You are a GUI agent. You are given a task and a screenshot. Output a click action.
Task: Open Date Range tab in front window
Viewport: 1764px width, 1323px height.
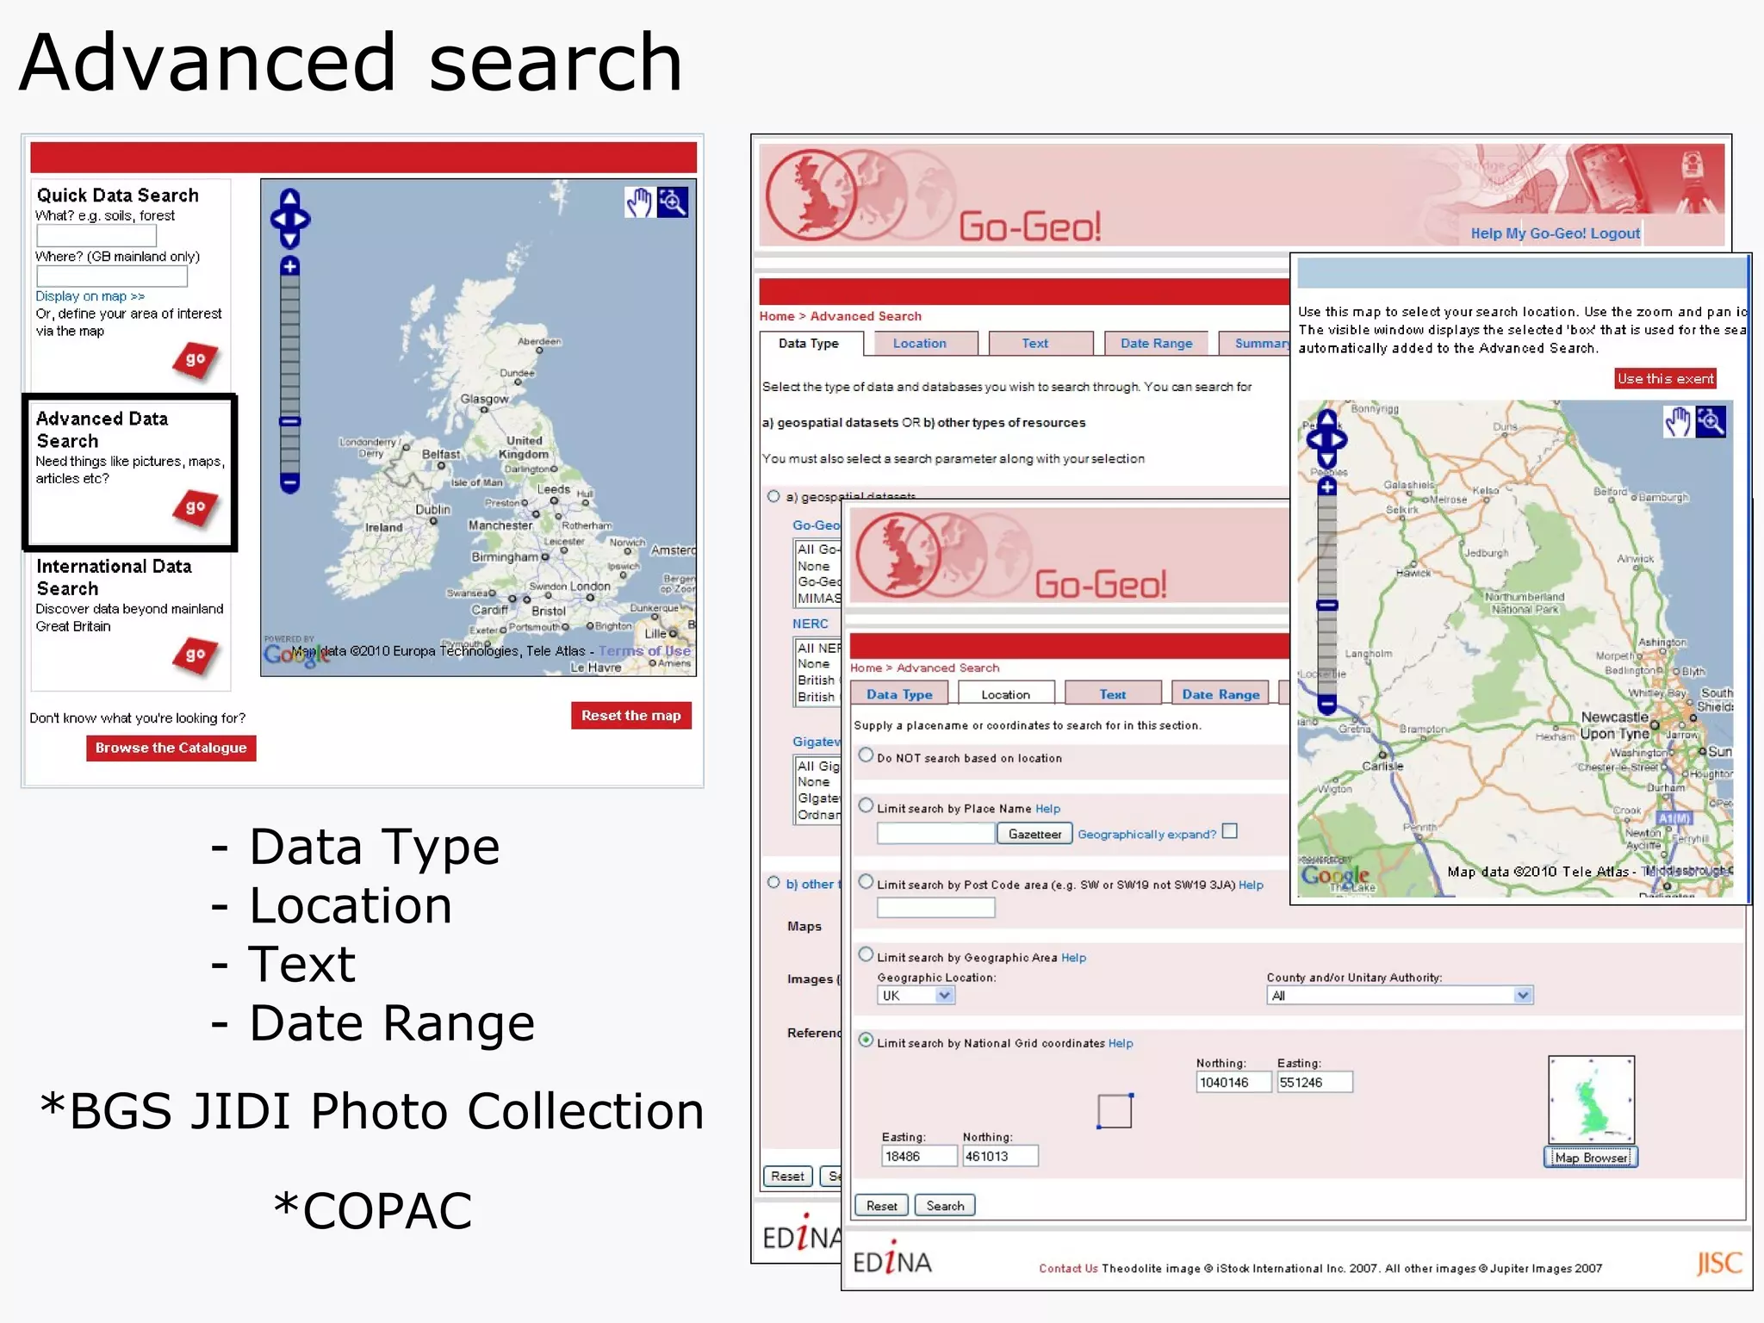click(x=1221, y=693)
